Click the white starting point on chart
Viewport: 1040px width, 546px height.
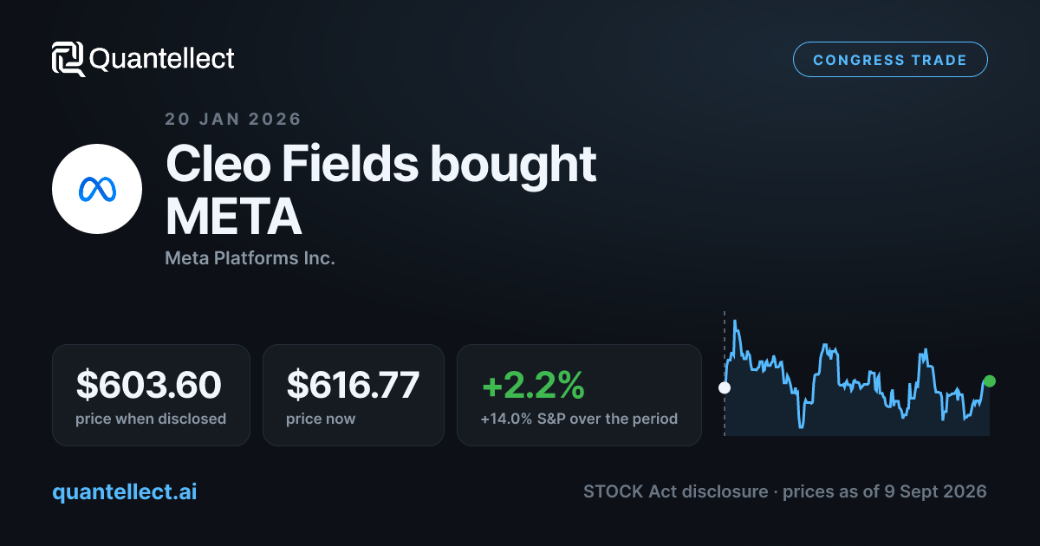[725, 387]
